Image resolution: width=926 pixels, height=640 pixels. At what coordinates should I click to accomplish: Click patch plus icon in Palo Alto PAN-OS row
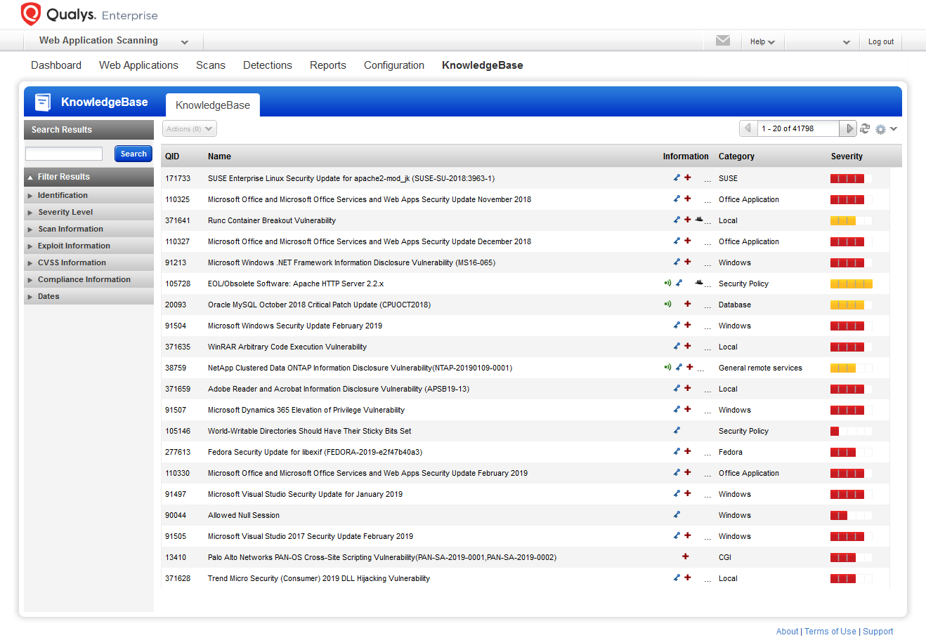pyautogui.click(x=686, y=557)
